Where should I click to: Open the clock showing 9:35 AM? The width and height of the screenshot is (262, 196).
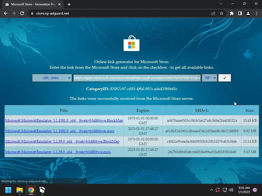244,190
